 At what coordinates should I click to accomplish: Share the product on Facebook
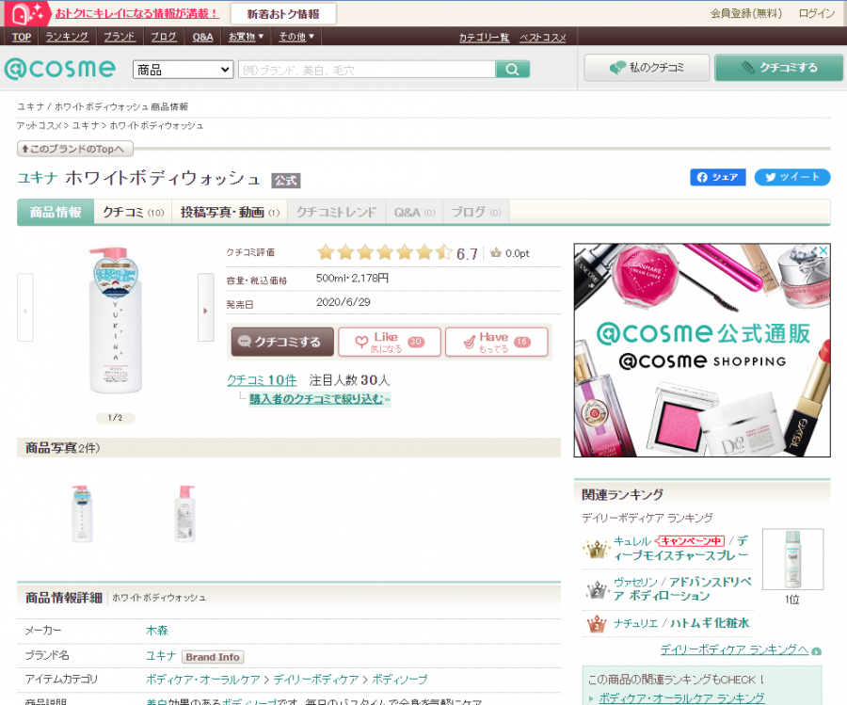717,177
